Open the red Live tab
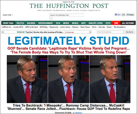137x114 pixels. (116, 23)
